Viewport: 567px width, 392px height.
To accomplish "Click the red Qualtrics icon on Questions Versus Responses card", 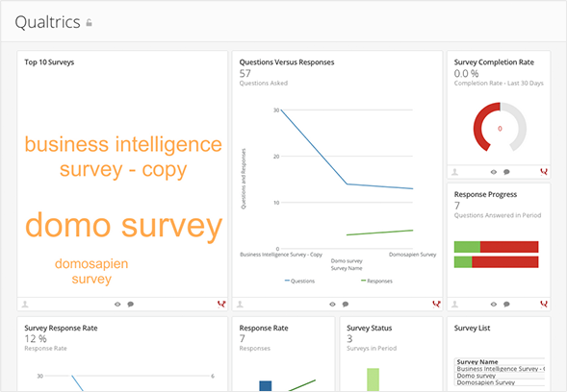I will tap(436, 305).
